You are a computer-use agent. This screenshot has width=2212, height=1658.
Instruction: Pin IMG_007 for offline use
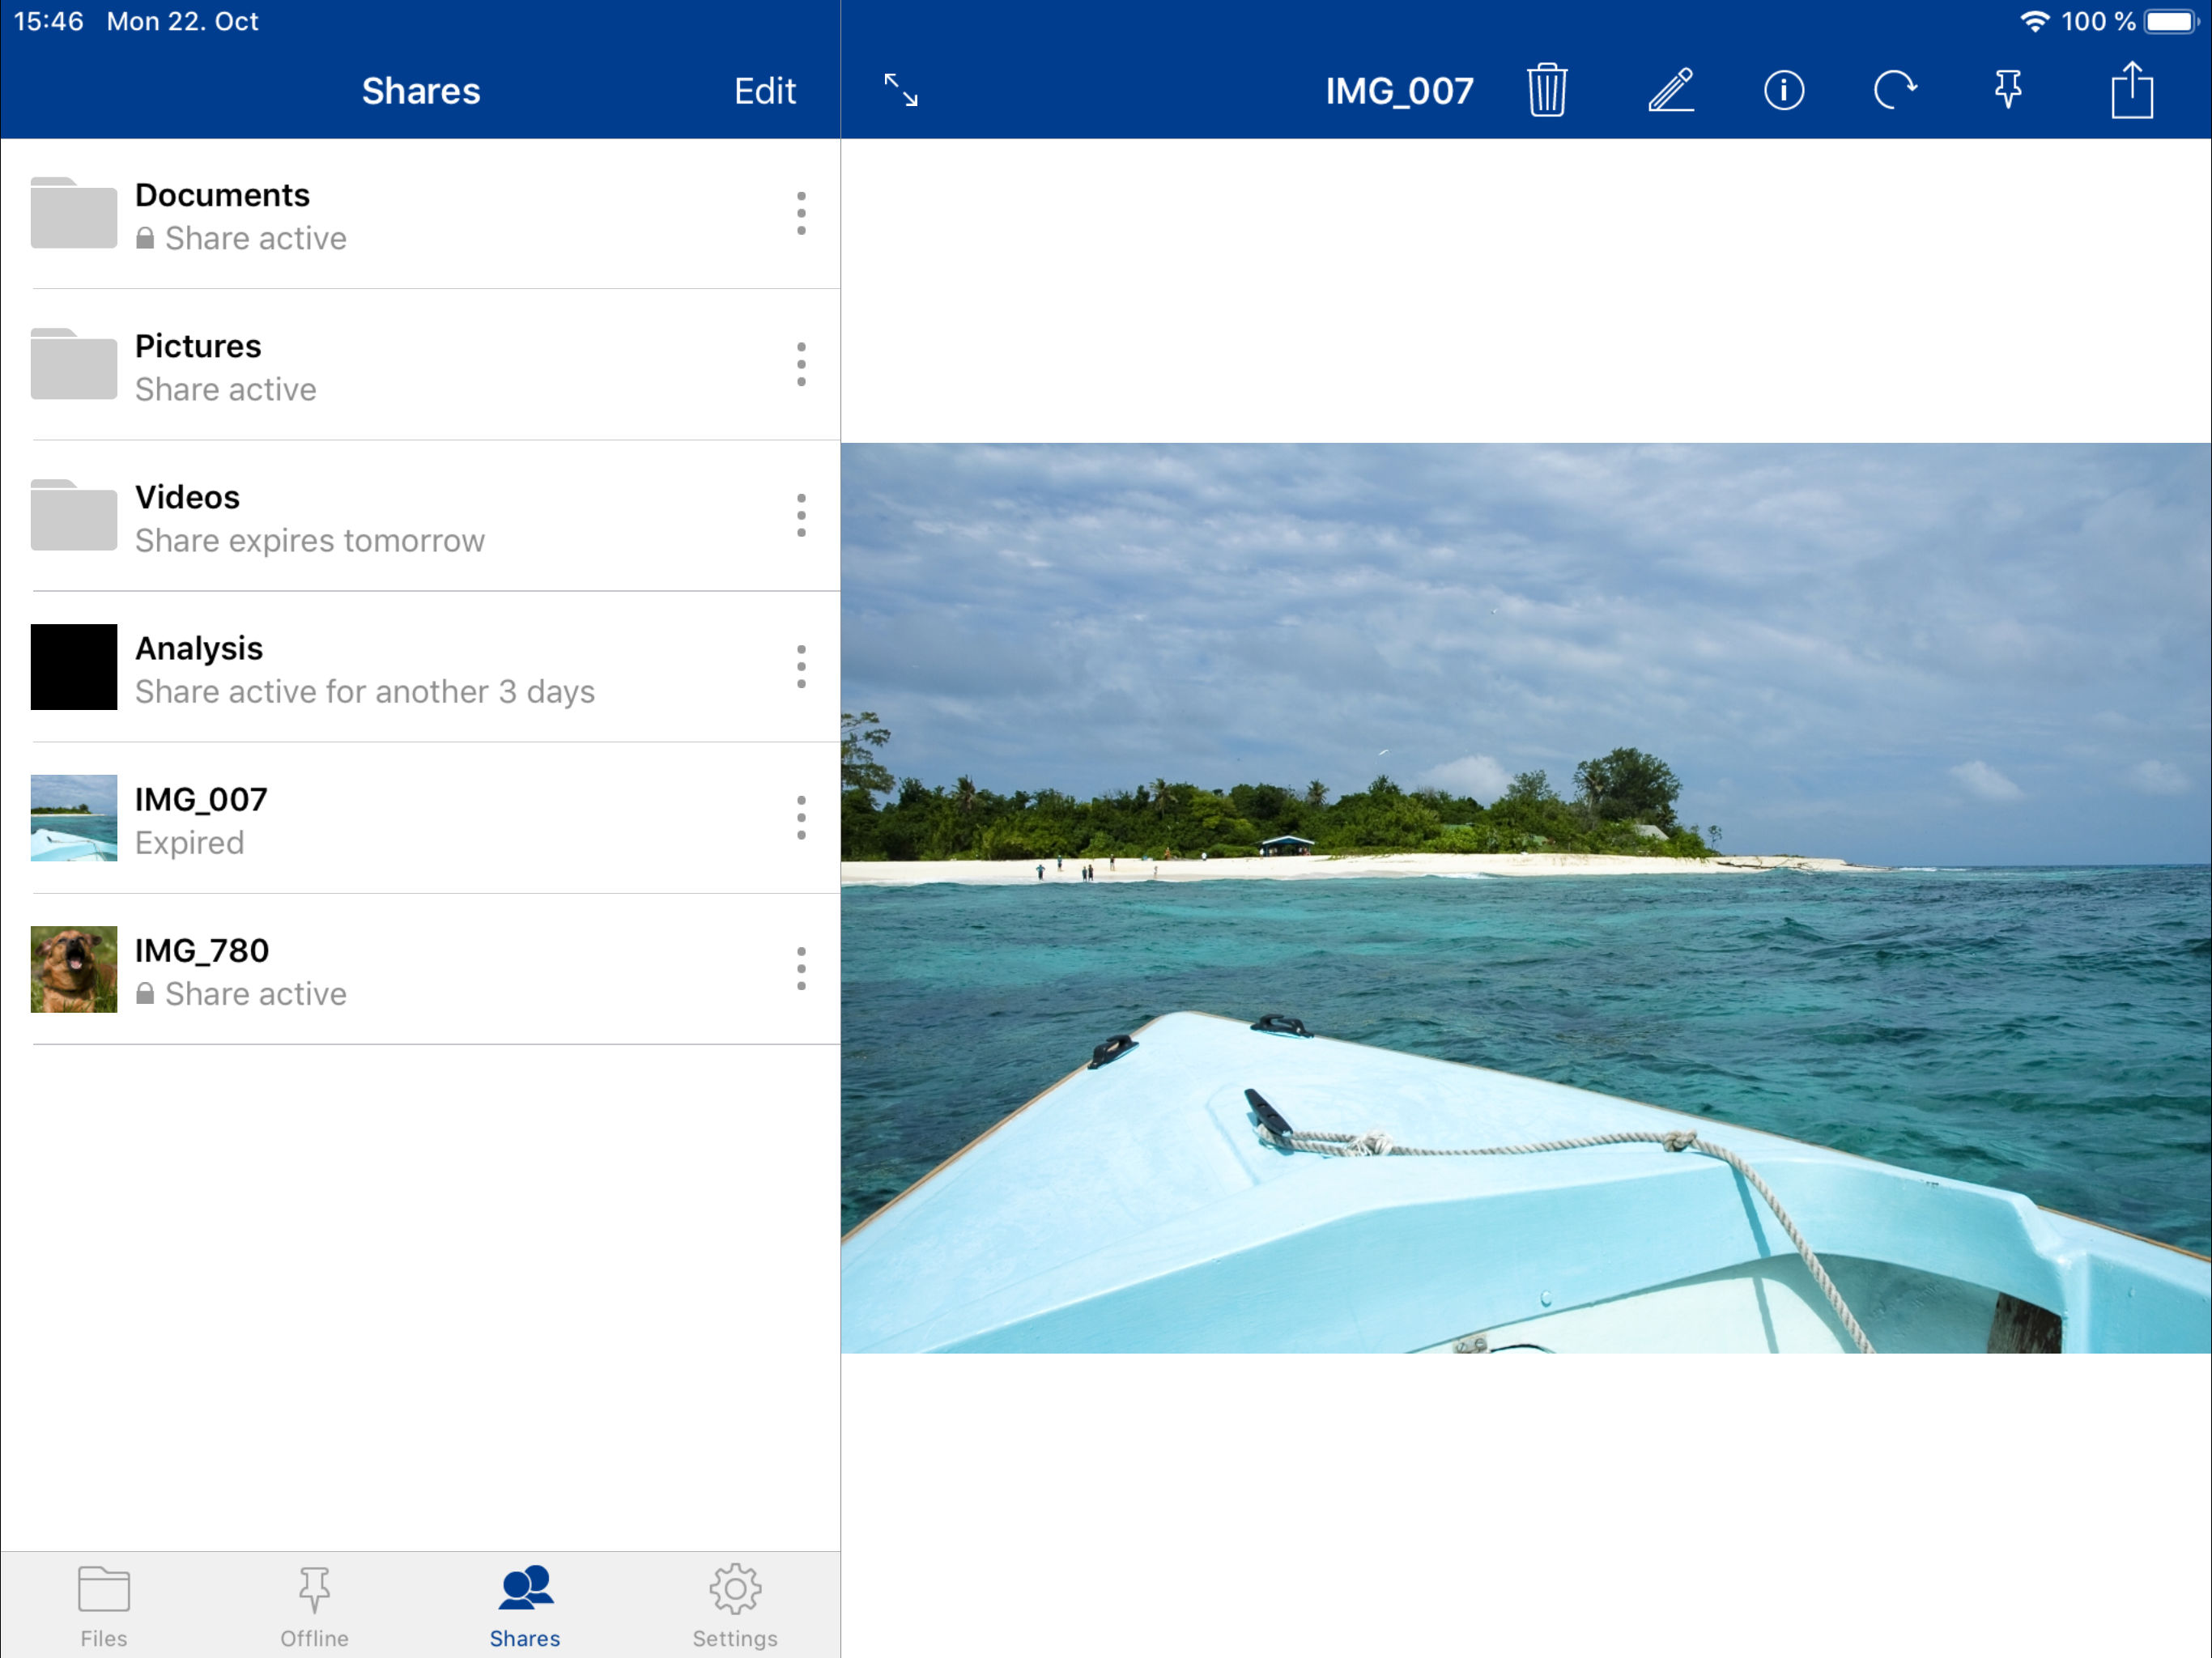click(x=2007, y=91)
